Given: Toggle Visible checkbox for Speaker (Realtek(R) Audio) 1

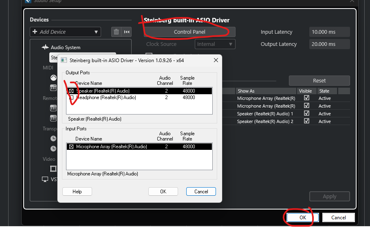Looking at the screenshot, I should pyautogui.click(x=306, y=113).
